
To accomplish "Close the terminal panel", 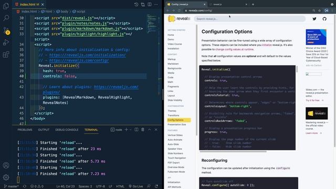I will 156,130.
